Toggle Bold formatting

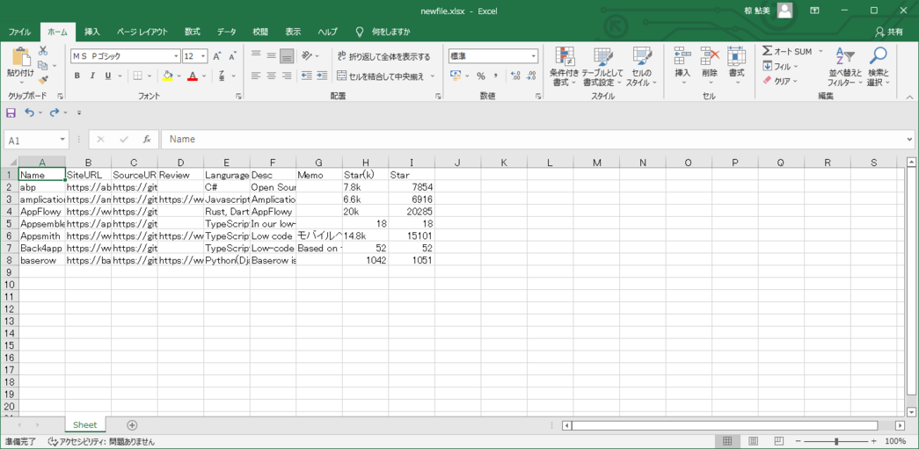tap(77, 76)
